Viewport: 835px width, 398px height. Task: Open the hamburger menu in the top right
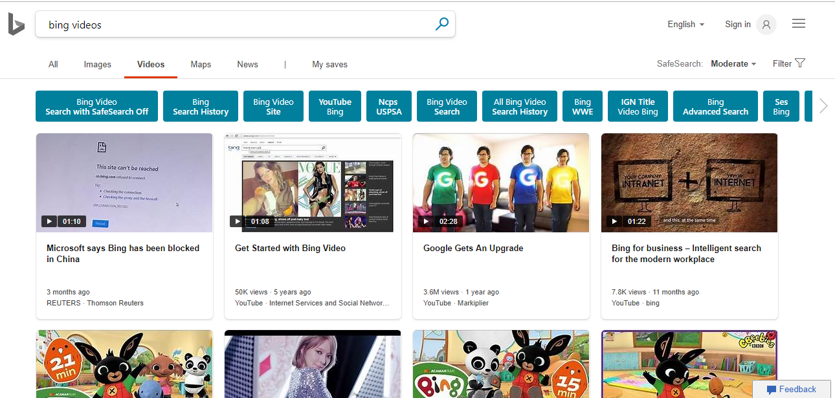point(798,23)
